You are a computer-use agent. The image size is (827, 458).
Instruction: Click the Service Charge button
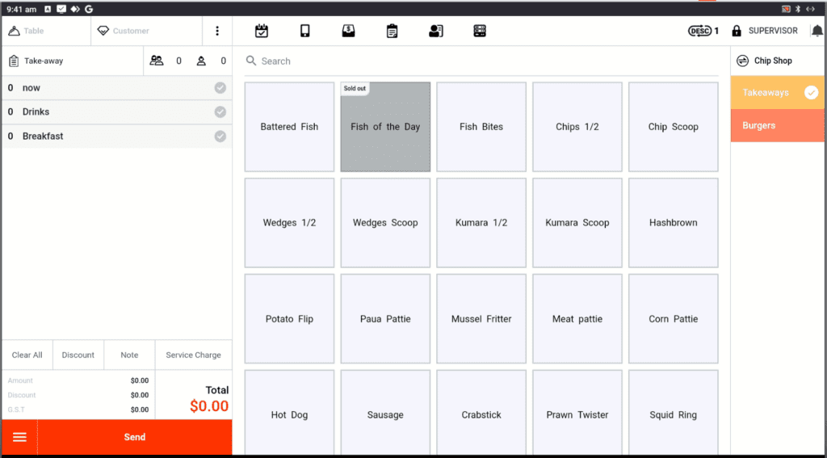tap(193, 355)
